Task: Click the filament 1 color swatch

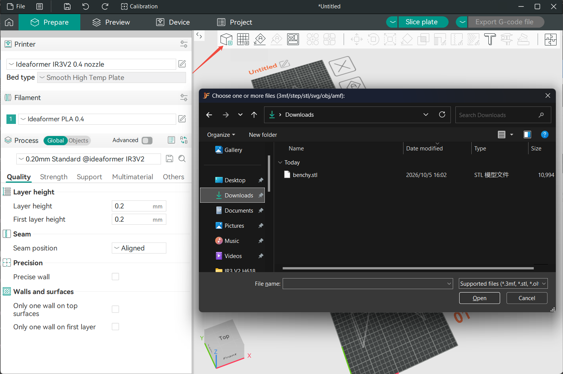Action: (x=11, y=119)
